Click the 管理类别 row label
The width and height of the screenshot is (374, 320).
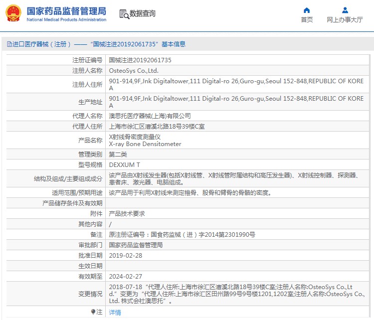(x=90, y=155)
